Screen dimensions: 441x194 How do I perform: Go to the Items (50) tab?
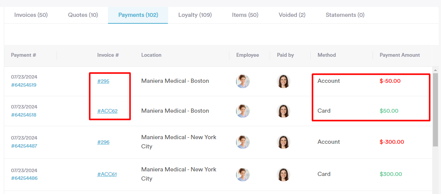pos(245,15)
